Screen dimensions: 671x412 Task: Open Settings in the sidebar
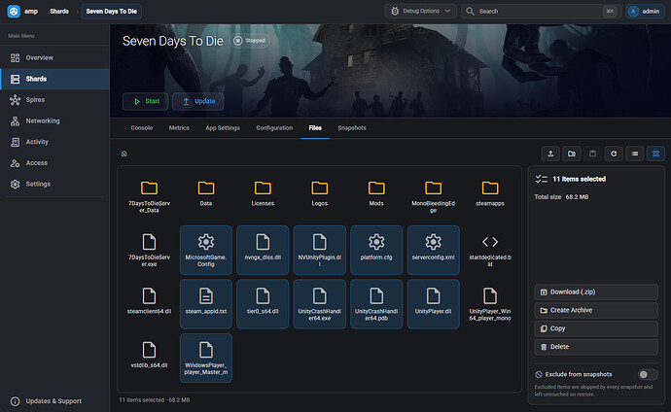[54, 184]
